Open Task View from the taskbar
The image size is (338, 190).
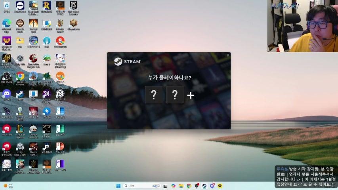point(165,186)
